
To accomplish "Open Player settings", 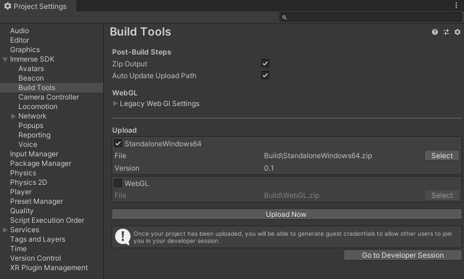I will [x=21, y=192].
